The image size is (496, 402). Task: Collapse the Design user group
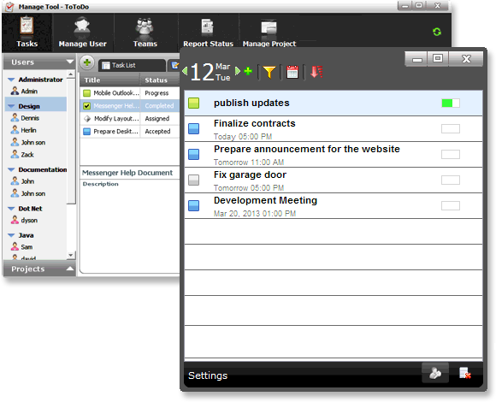pyautogui.click(x=11, y=106)
